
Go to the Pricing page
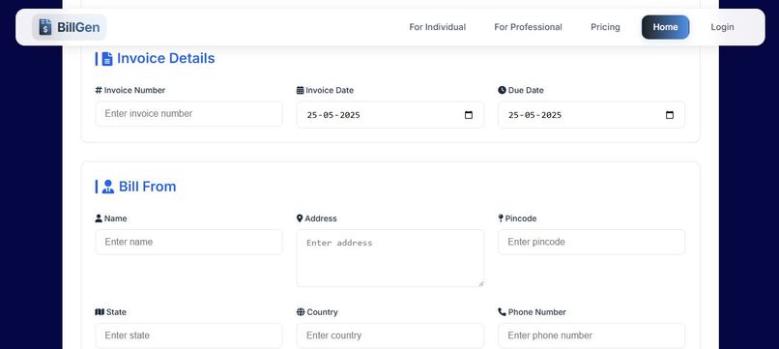click(x=605, y=27)
